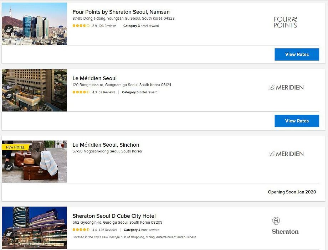328x250 pixels.
Task: Click the 4.4 rating score
Action: pyautogui.click(x=94, y=230)
